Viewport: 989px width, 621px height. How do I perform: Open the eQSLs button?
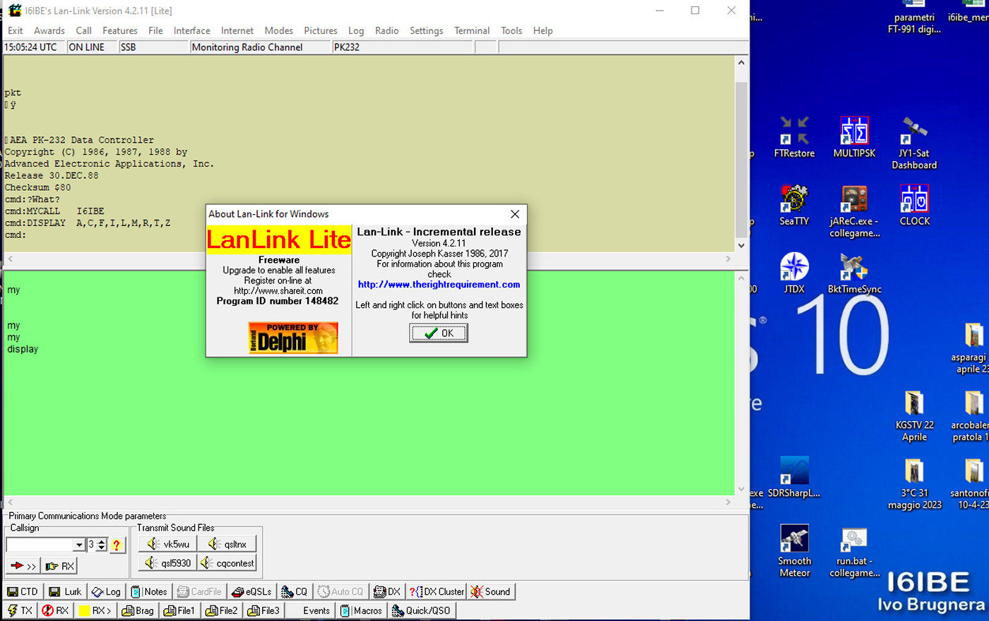pyautogui.click(x=251, y=592)
